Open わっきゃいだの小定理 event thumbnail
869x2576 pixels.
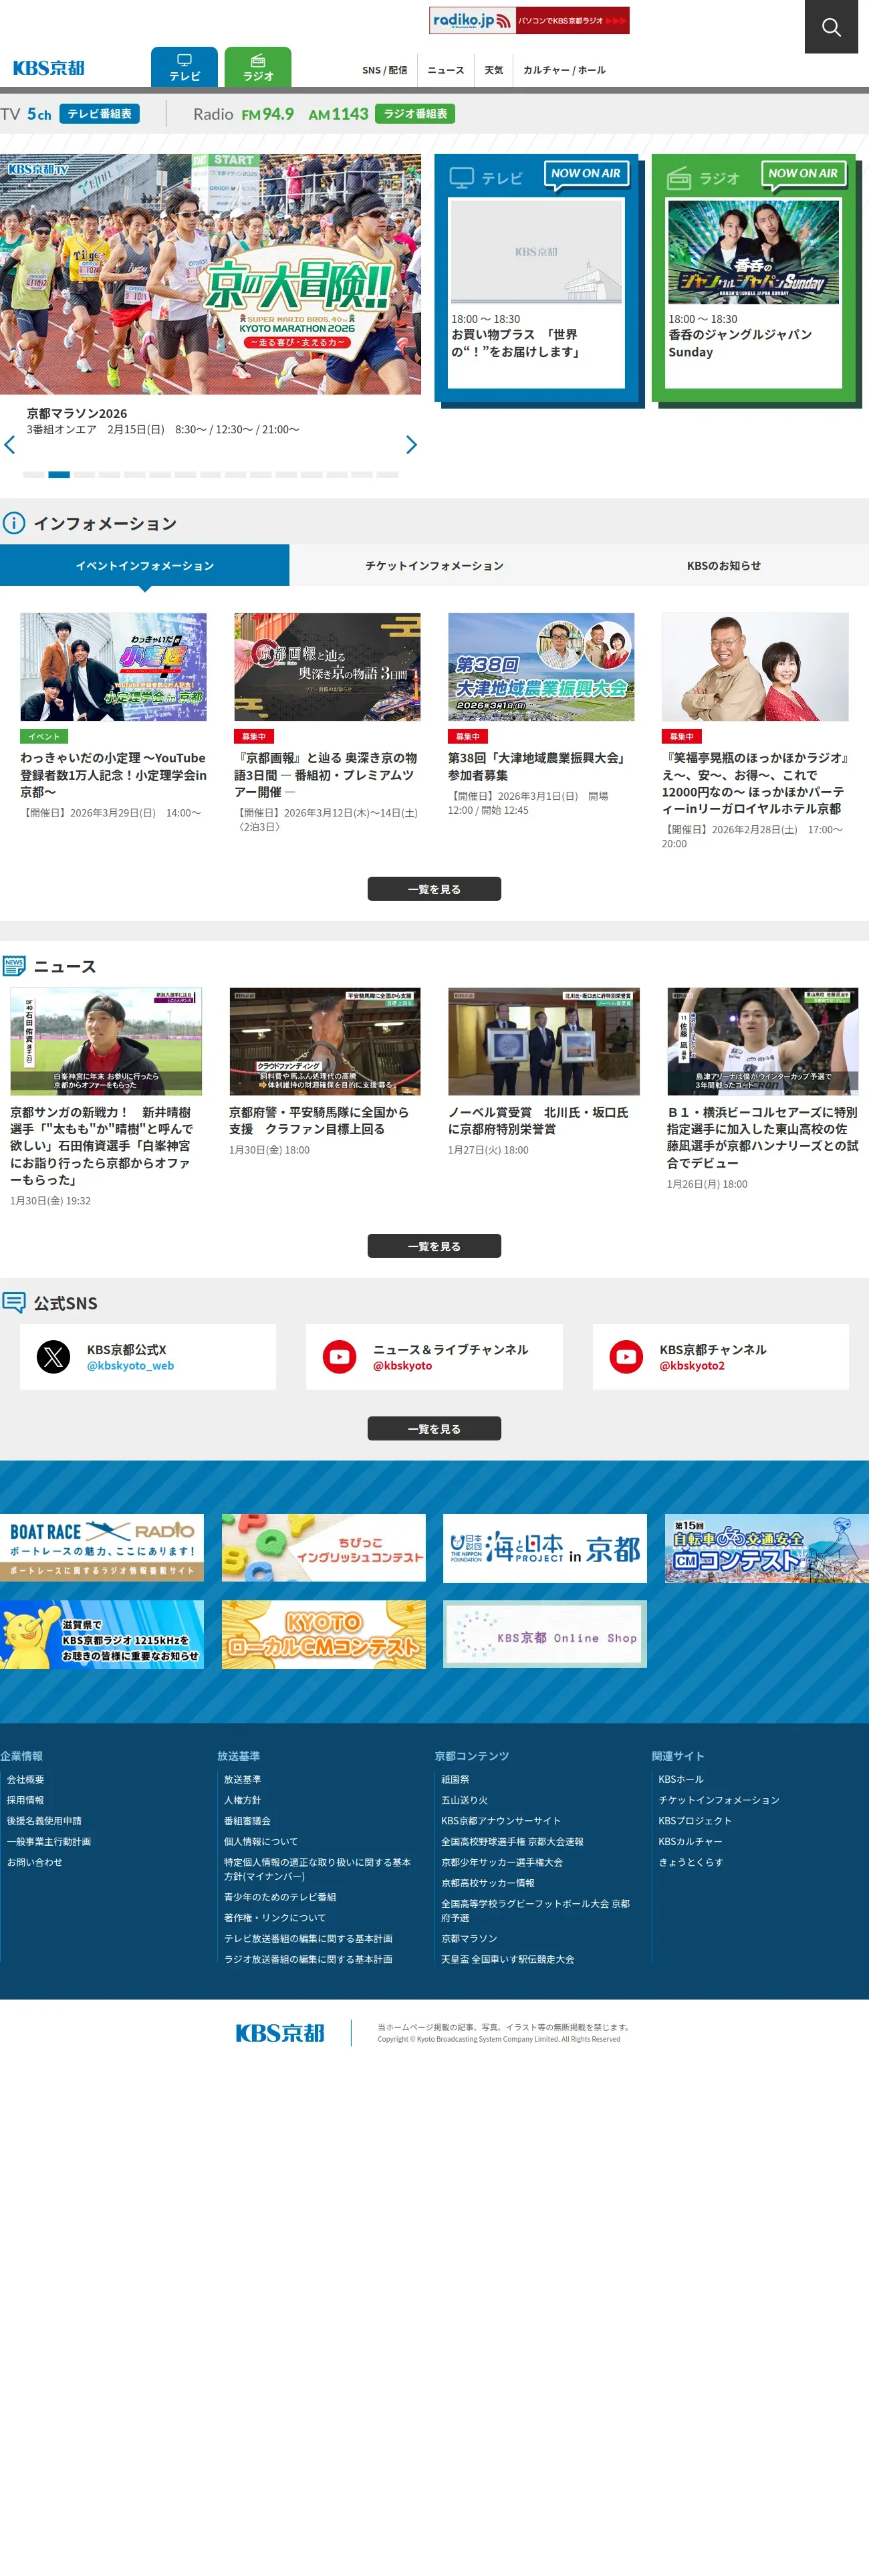tap(113, 667)
